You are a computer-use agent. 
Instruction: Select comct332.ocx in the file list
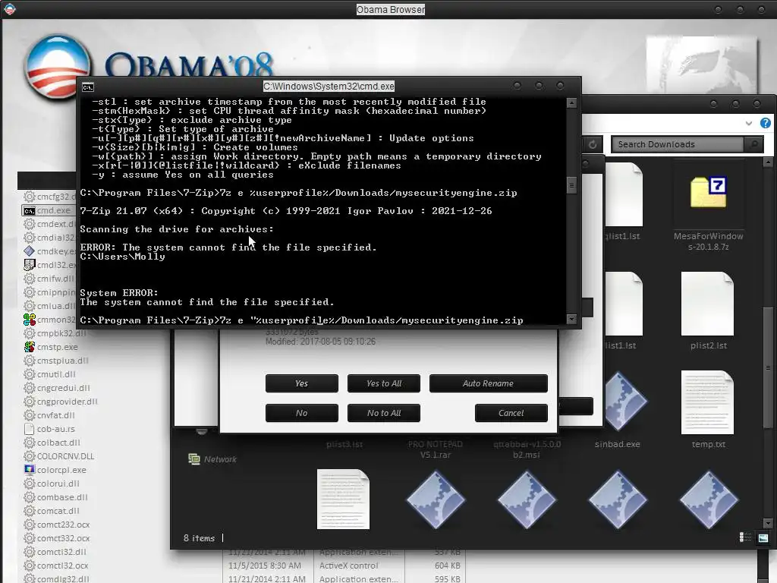pos(56,538)
